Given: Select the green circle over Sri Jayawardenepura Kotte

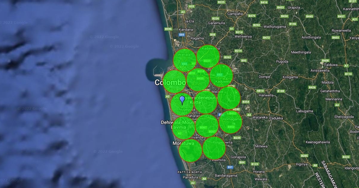Looking at the screenshot, I should [206, 102].
